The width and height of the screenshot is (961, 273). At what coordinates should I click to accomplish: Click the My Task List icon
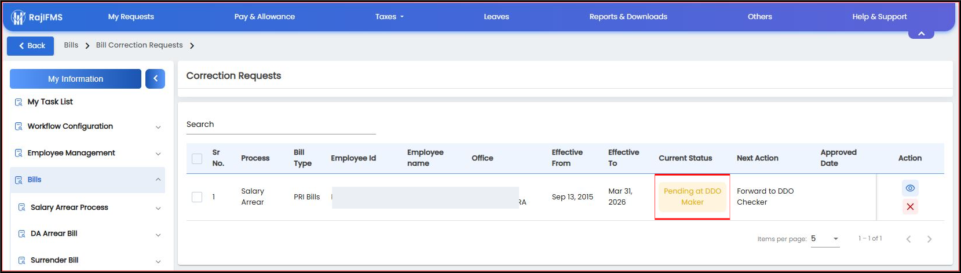tap(19, 102)
